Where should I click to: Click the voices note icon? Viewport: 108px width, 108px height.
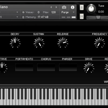tap(23, 12)
